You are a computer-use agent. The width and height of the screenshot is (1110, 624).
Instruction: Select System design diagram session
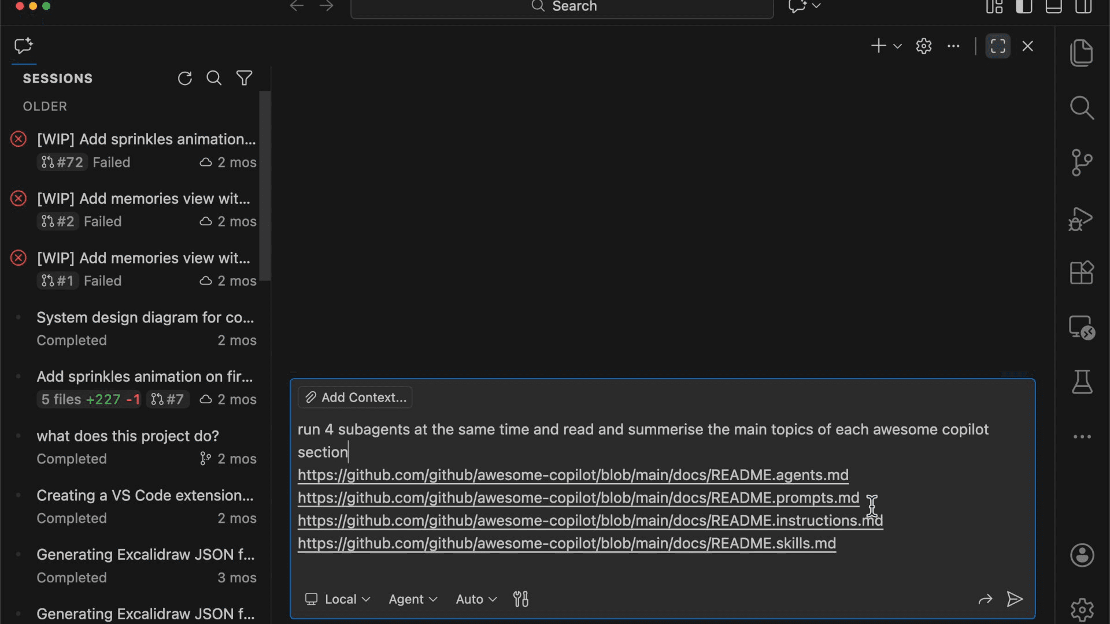145,318
